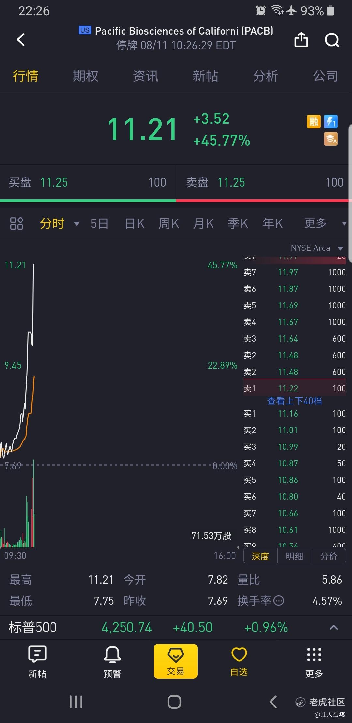Select 深度 depth tab
Image resolution: width=352 pixels, height=723 pixels.
(260, 556)
